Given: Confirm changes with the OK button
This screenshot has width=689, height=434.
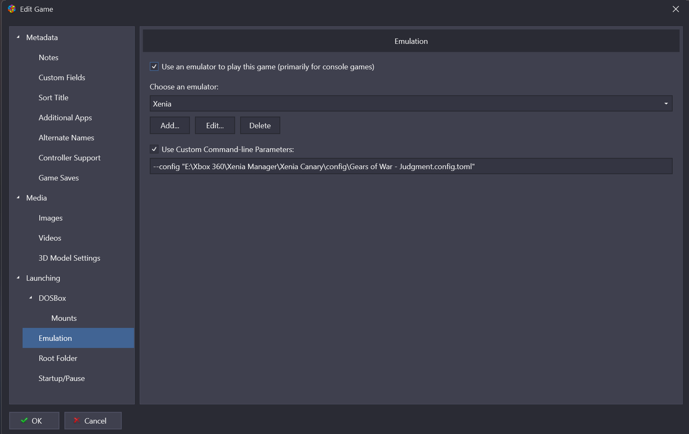Looking at the screenshot, I should 34,421.
